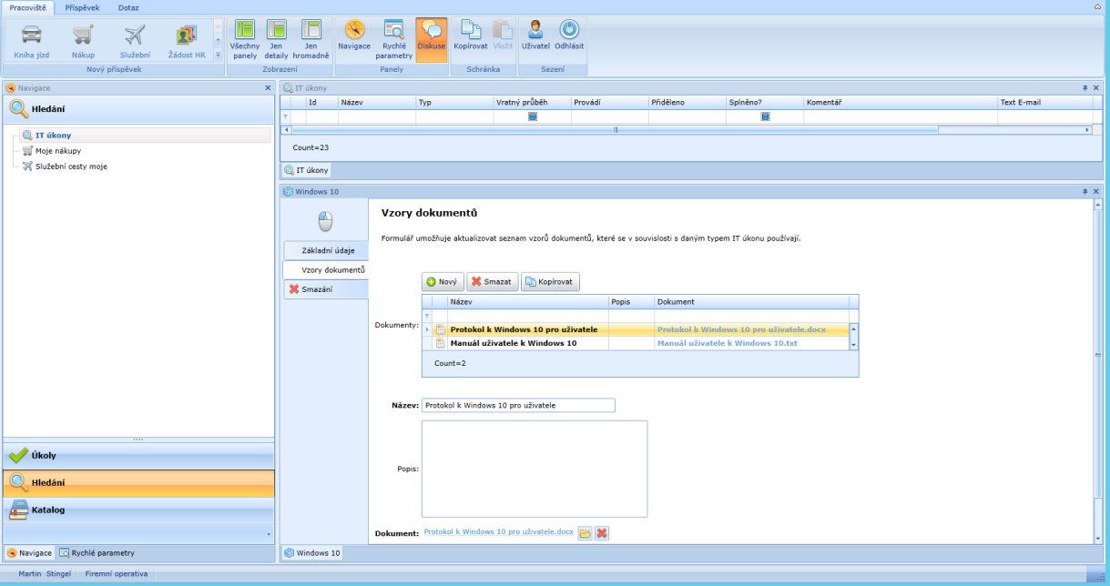Toggle the Splněno? filter checkbox
Viewport: 1110px width, 586px height.
click(765, 116)
